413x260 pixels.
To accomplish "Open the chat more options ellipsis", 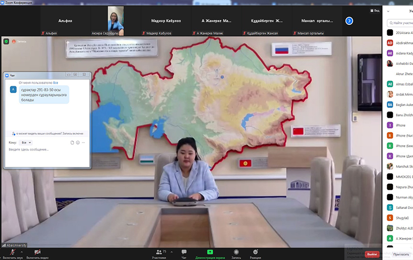I will (83, 143).
